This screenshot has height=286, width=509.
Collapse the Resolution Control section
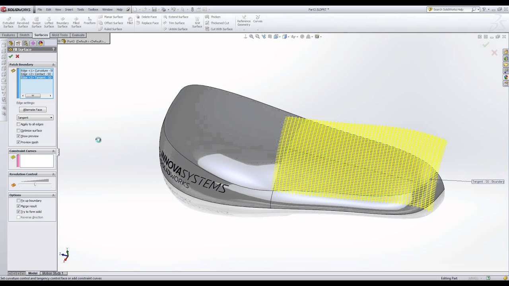coord(53,174)
